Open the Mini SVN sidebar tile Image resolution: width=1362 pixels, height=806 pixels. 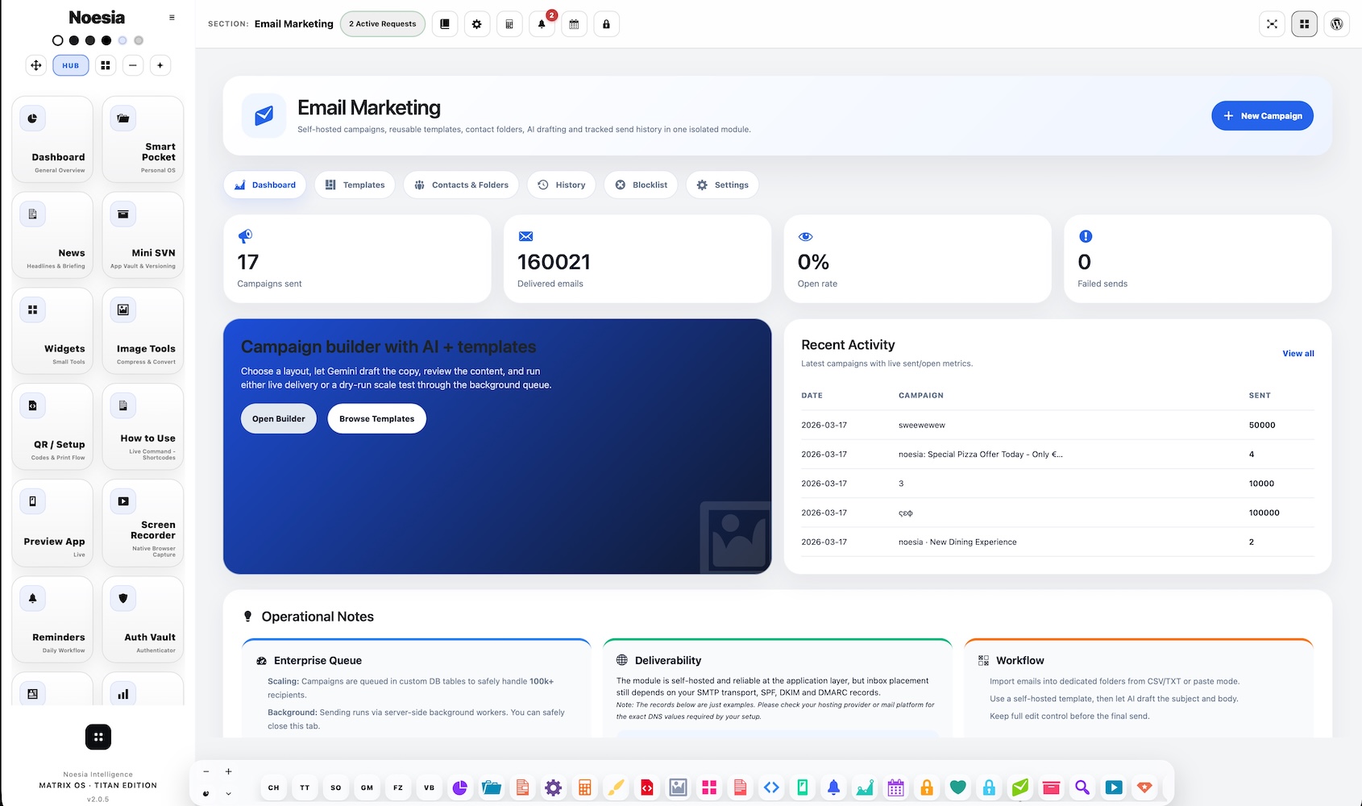[x=143, y=235]
